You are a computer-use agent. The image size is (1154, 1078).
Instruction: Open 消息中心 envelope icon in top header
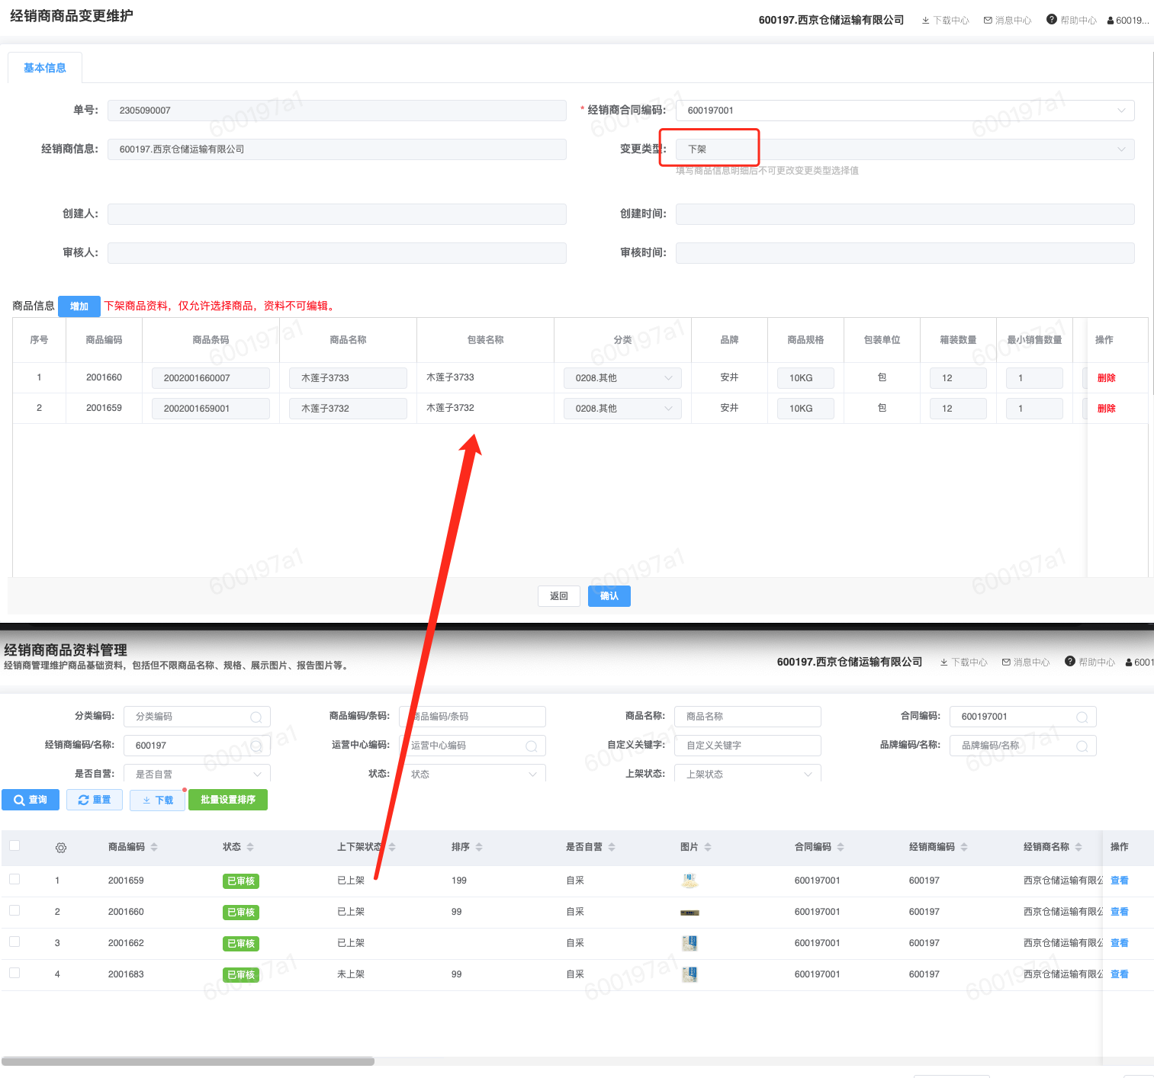coord(988,21)
